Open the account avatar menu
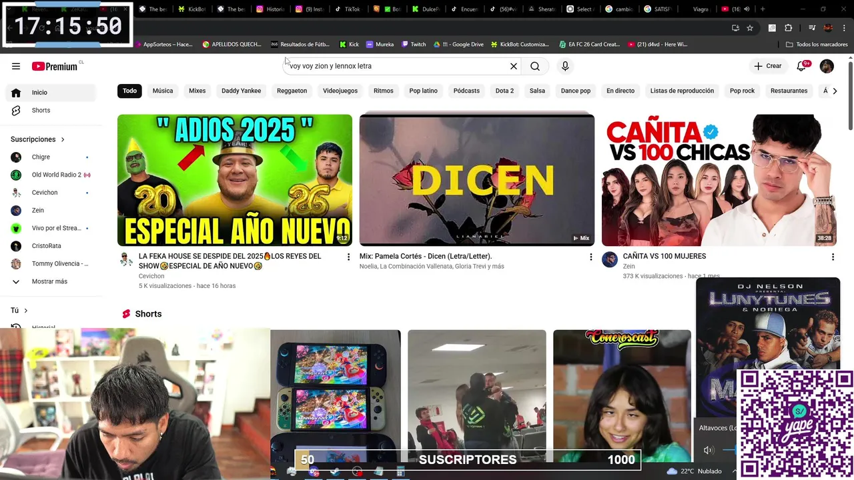The image size is (854, 480). click(827, 66)
